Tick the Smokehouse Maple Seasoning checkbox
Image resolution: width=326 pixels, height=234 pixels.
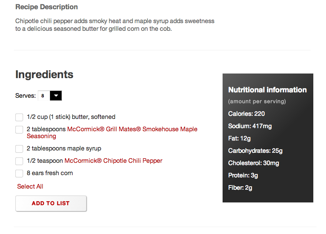(x=19, y=129)
